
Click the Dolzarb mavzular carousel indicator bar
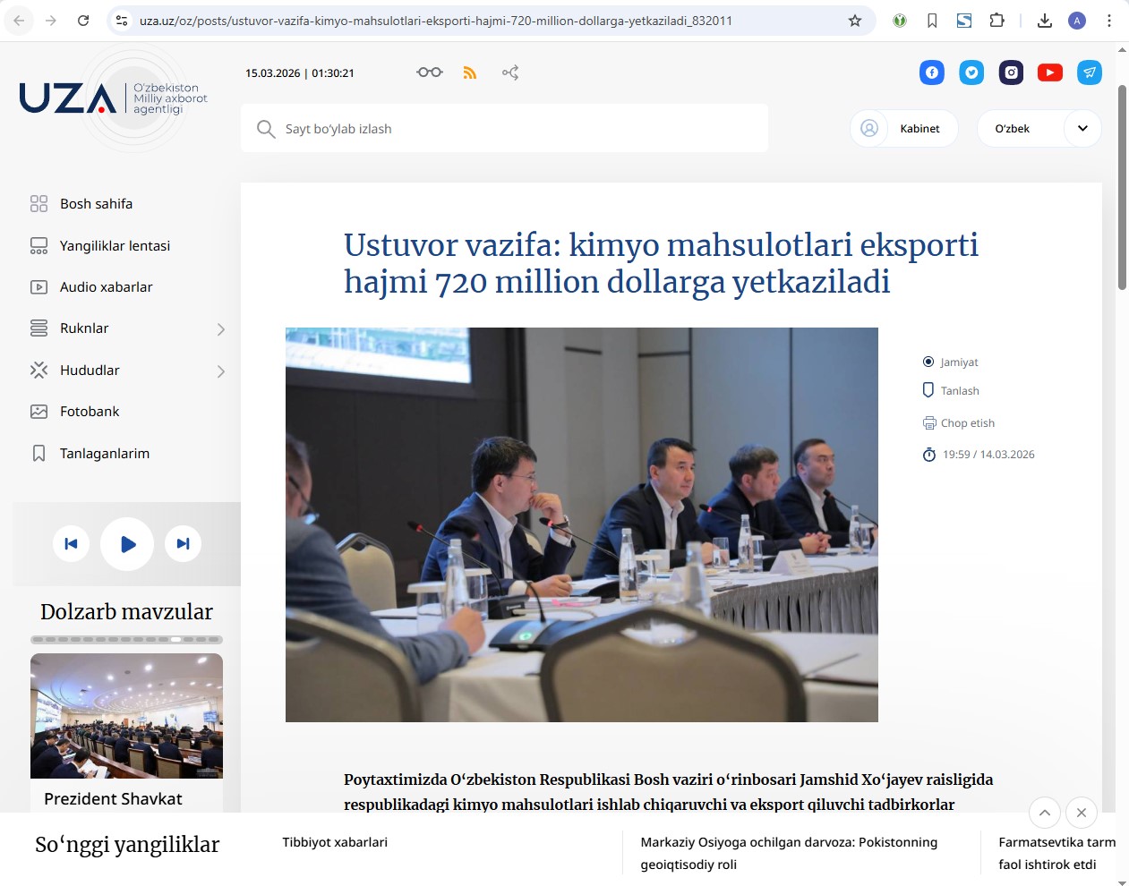[x=126, y=640]
